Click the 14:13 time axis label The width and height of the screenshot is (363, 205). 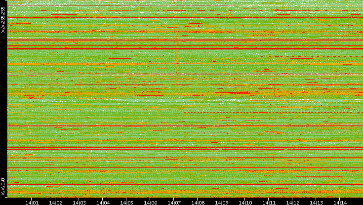tap(316, 203)
